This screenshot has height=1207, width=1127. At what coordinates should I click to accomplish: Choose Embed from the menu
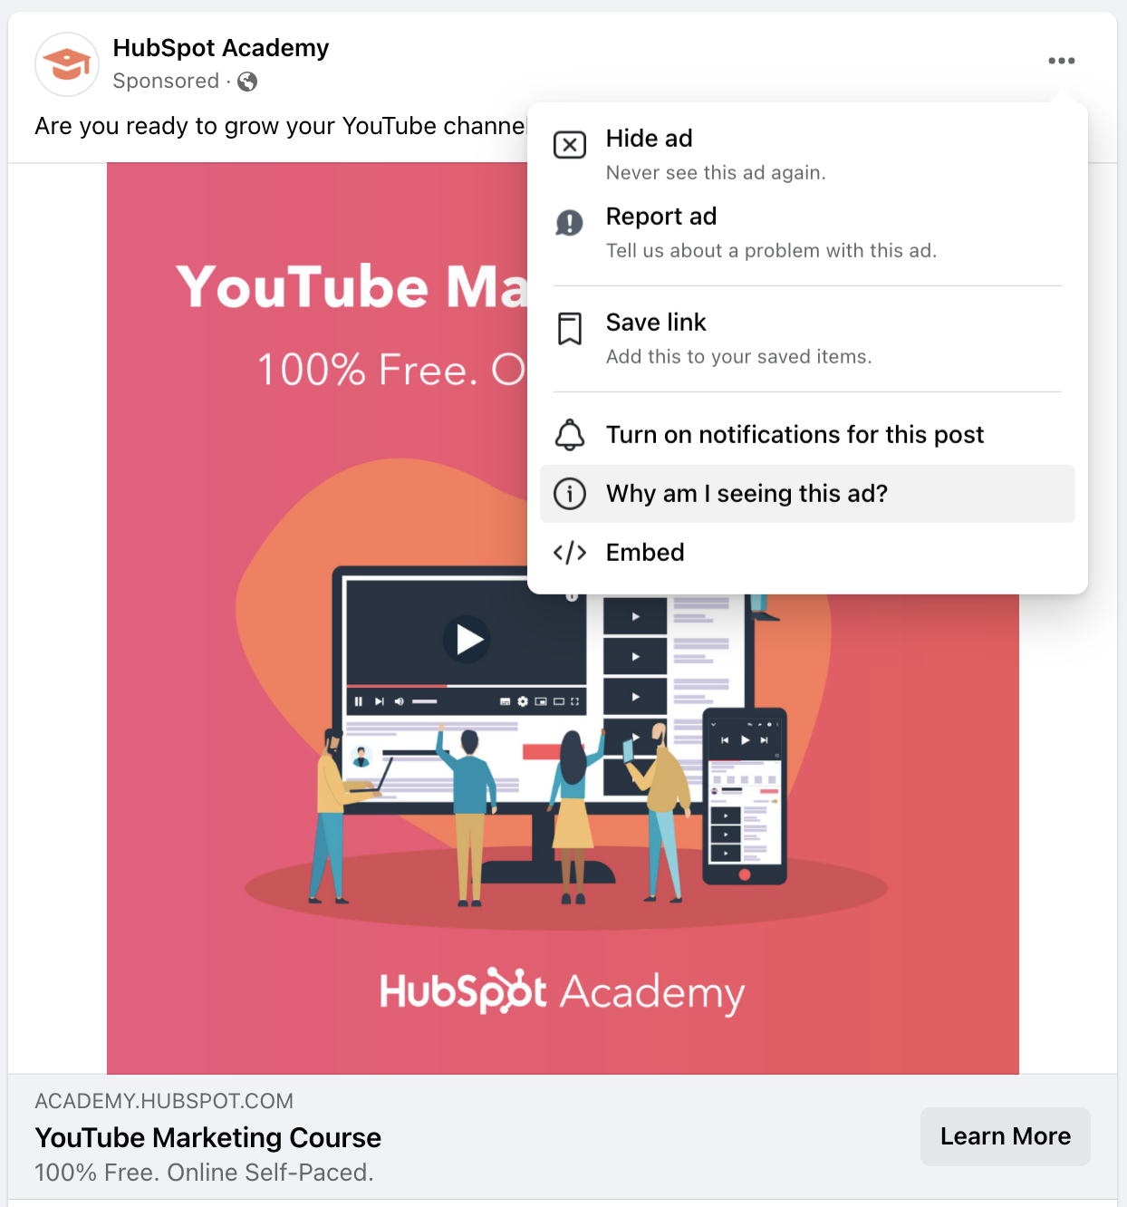point(807,553)
